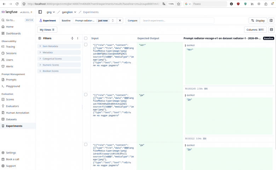
Task: Expand the Numeric Scores filter
Action: [59, 65]
